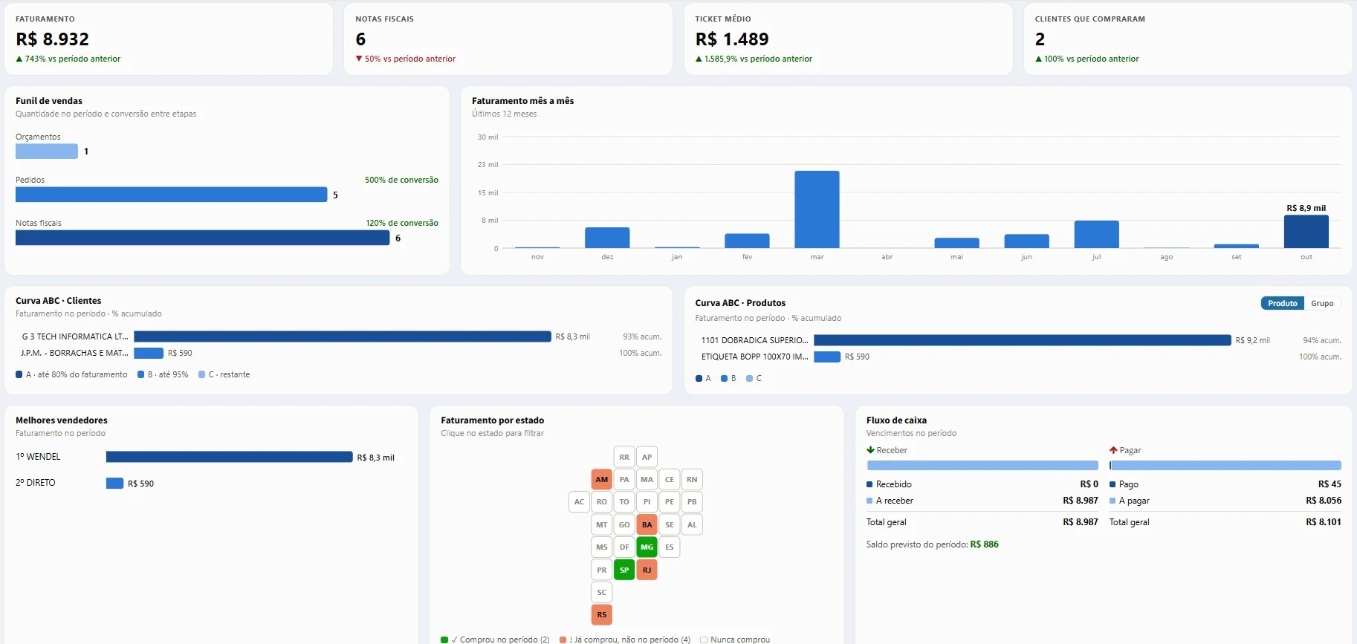Viewport: 1357px width, 644px height.
Task: Select G 3 TECH INFORMATICA client bar
Action: click(x=343, y=336)
